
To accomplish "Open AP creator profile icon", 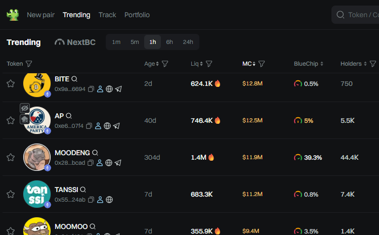I will [x=98, y=126].
